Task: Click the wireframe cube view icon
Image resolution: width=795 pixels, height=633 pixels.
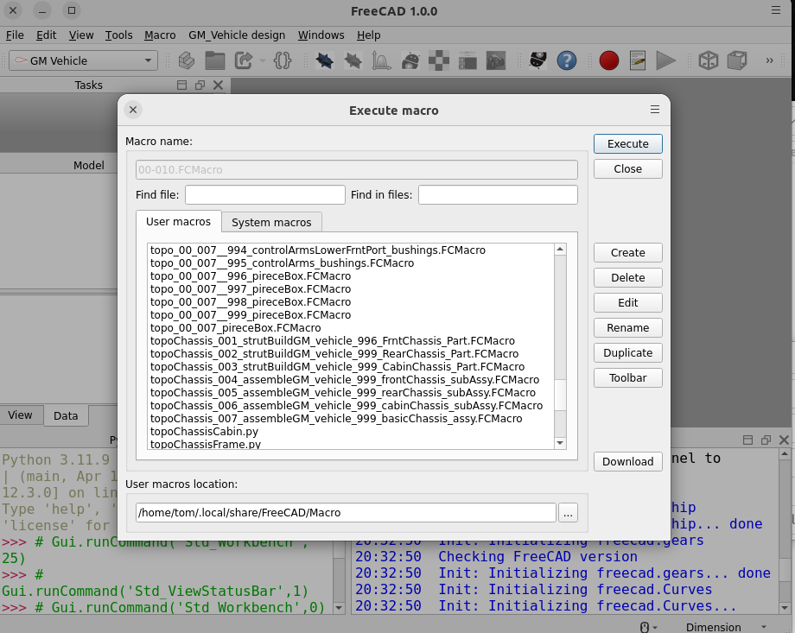Action: [709, 60]
